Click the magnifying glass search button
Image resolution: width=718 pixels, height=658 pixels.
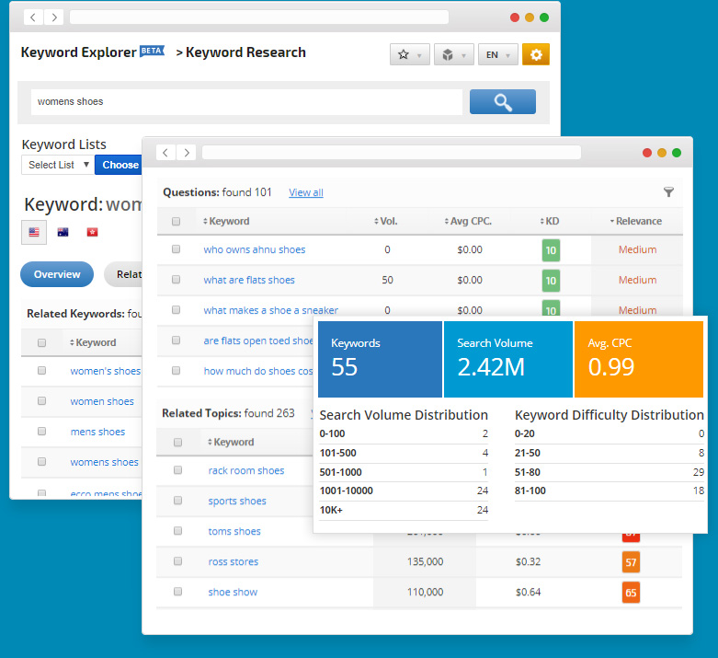tap(502, 102)
